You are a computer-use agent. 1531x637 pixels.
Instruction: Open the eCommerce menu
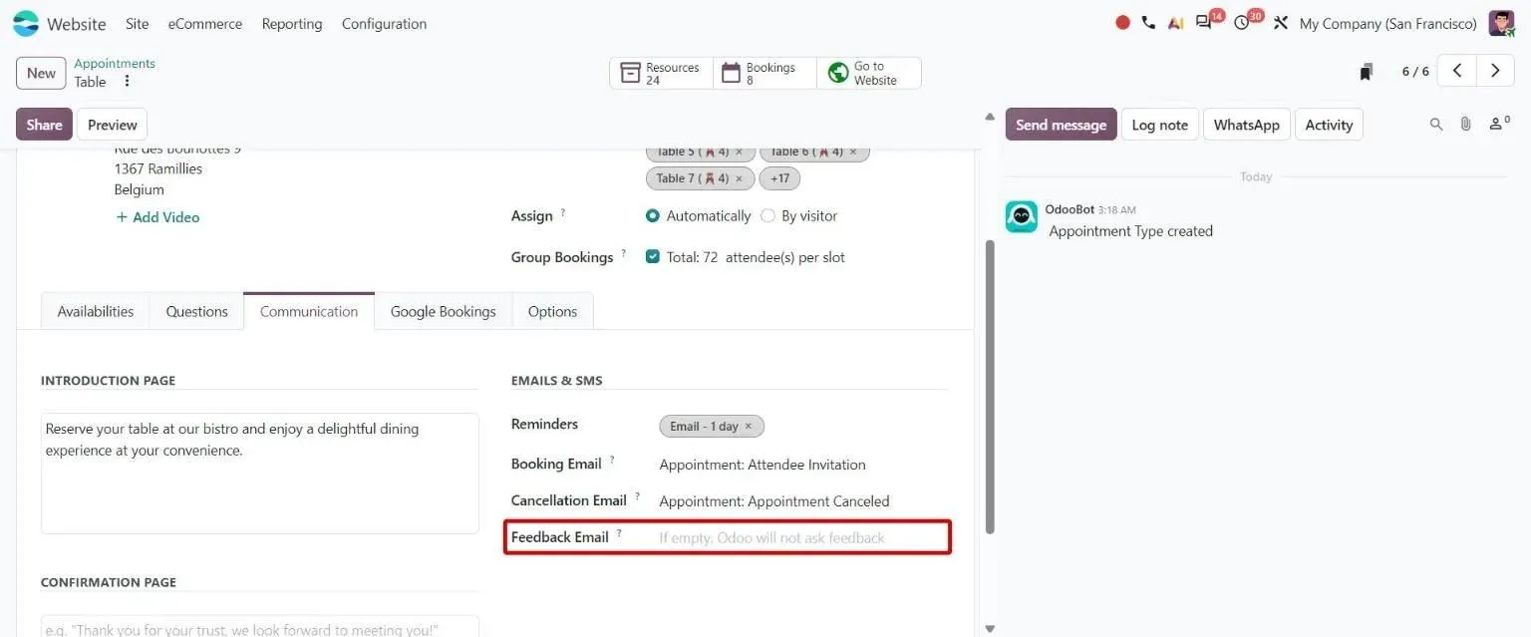pos(205,23)
